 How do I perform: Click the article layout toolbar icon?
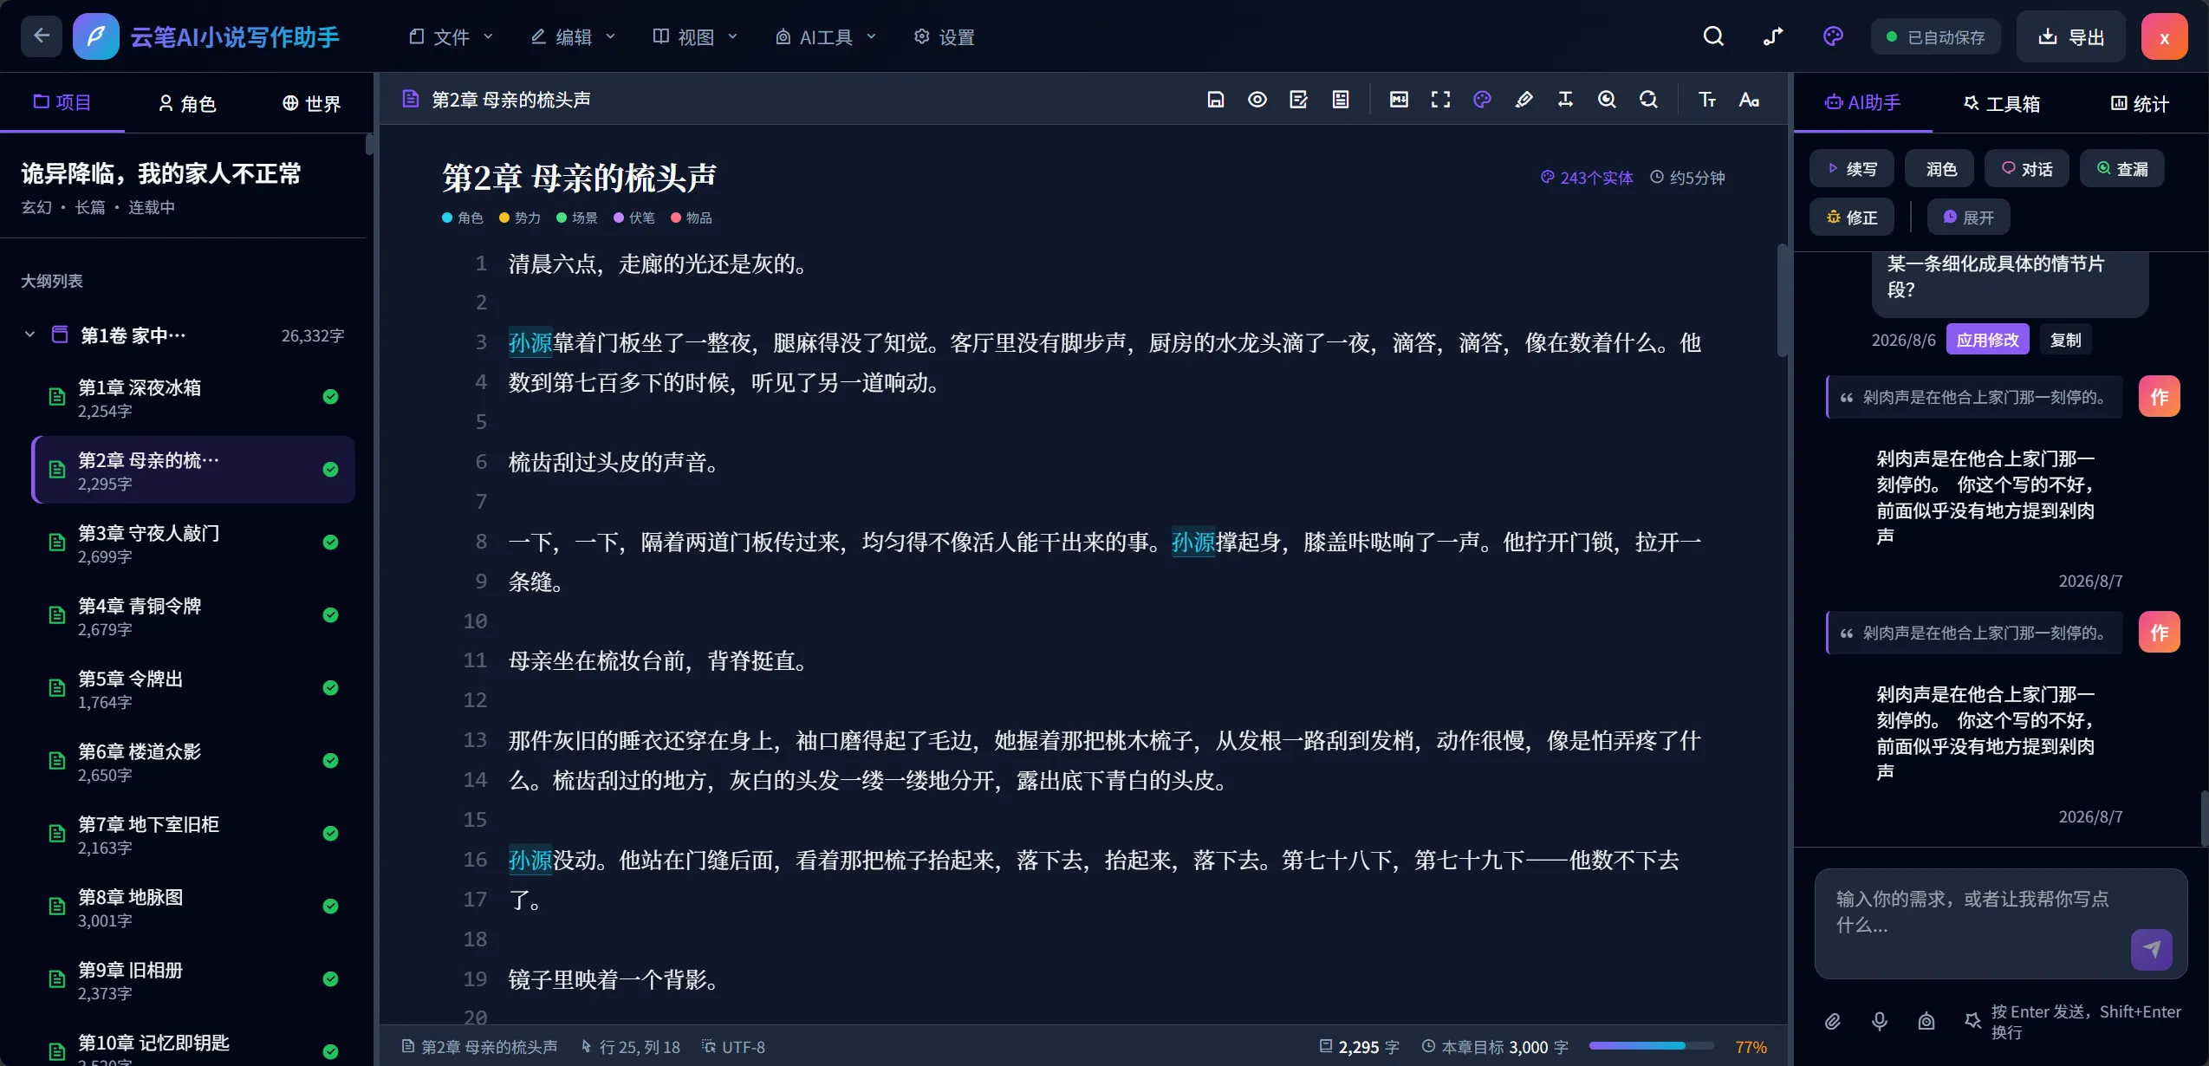pos(1340,100)
